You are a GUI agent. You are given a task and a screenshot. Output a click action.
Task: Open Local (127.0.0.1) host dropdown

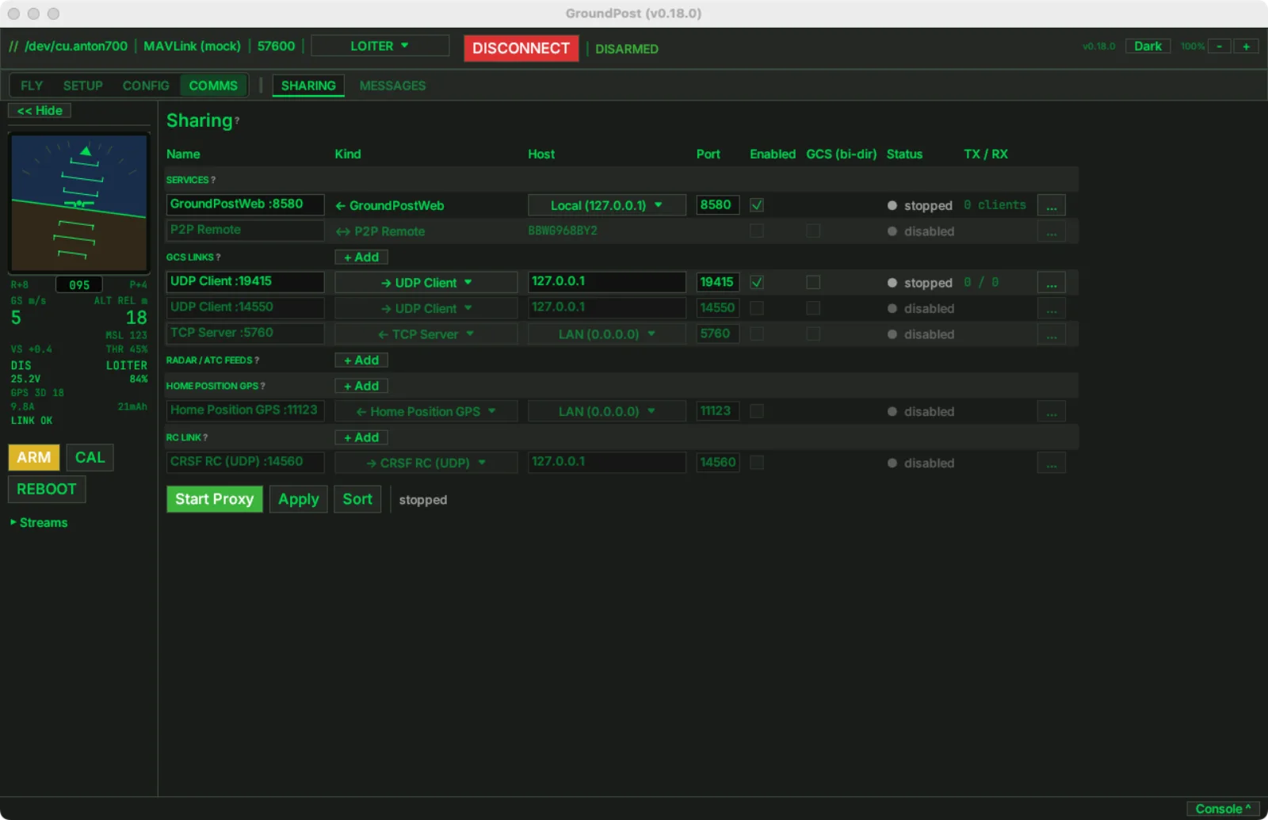(607, 205)
